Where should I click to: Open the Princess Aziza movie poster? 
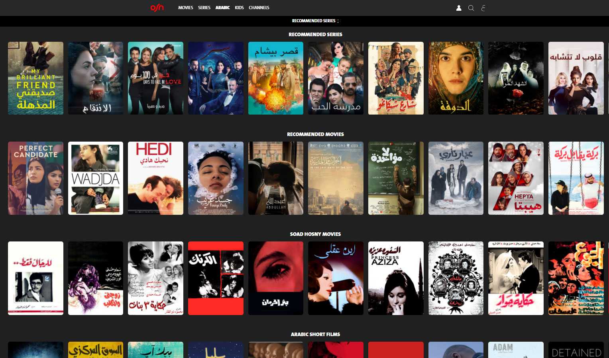click(396, 278)
